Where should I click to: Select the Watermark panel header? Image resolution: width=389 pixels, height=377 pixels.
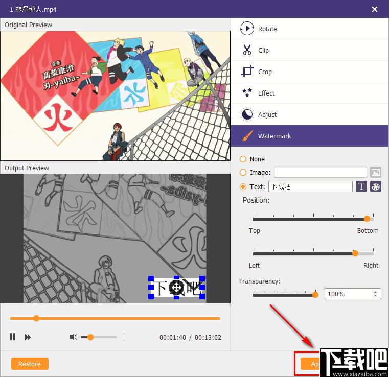tap(309, 136)
